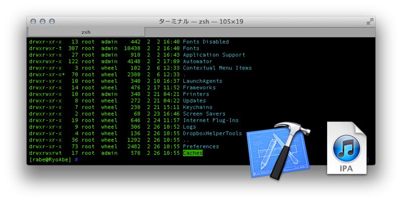The height and width of the screenshot is (202, 402).
Task: Click the "Preferences" directory name
Action: [x=200, y=146]
